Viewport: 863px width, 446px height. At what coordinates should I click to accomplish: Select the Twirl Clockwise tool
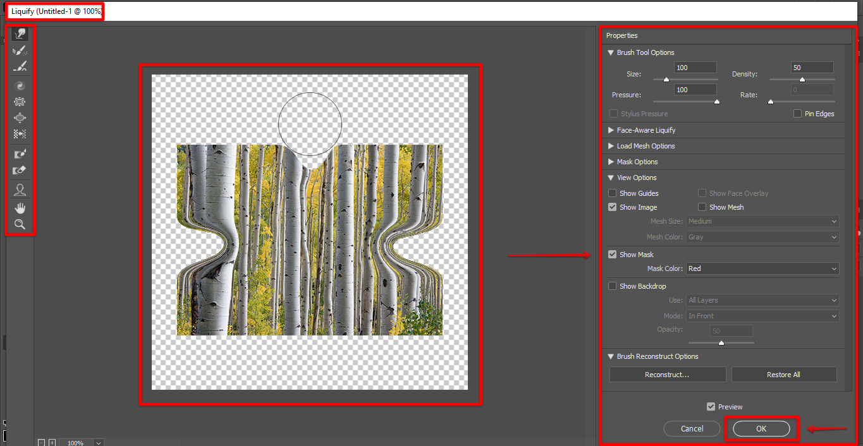(20, 85)
